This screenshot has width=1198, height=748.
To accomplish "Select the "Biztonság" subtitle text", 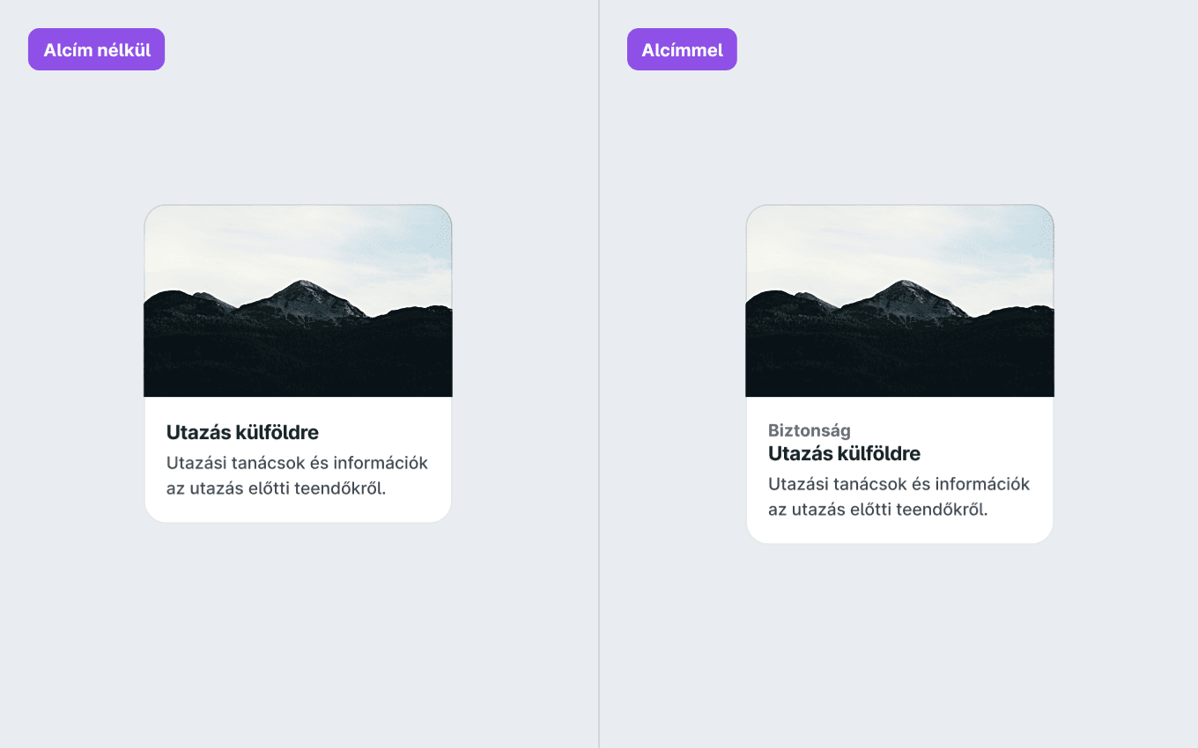I will (x=810, y=430).
